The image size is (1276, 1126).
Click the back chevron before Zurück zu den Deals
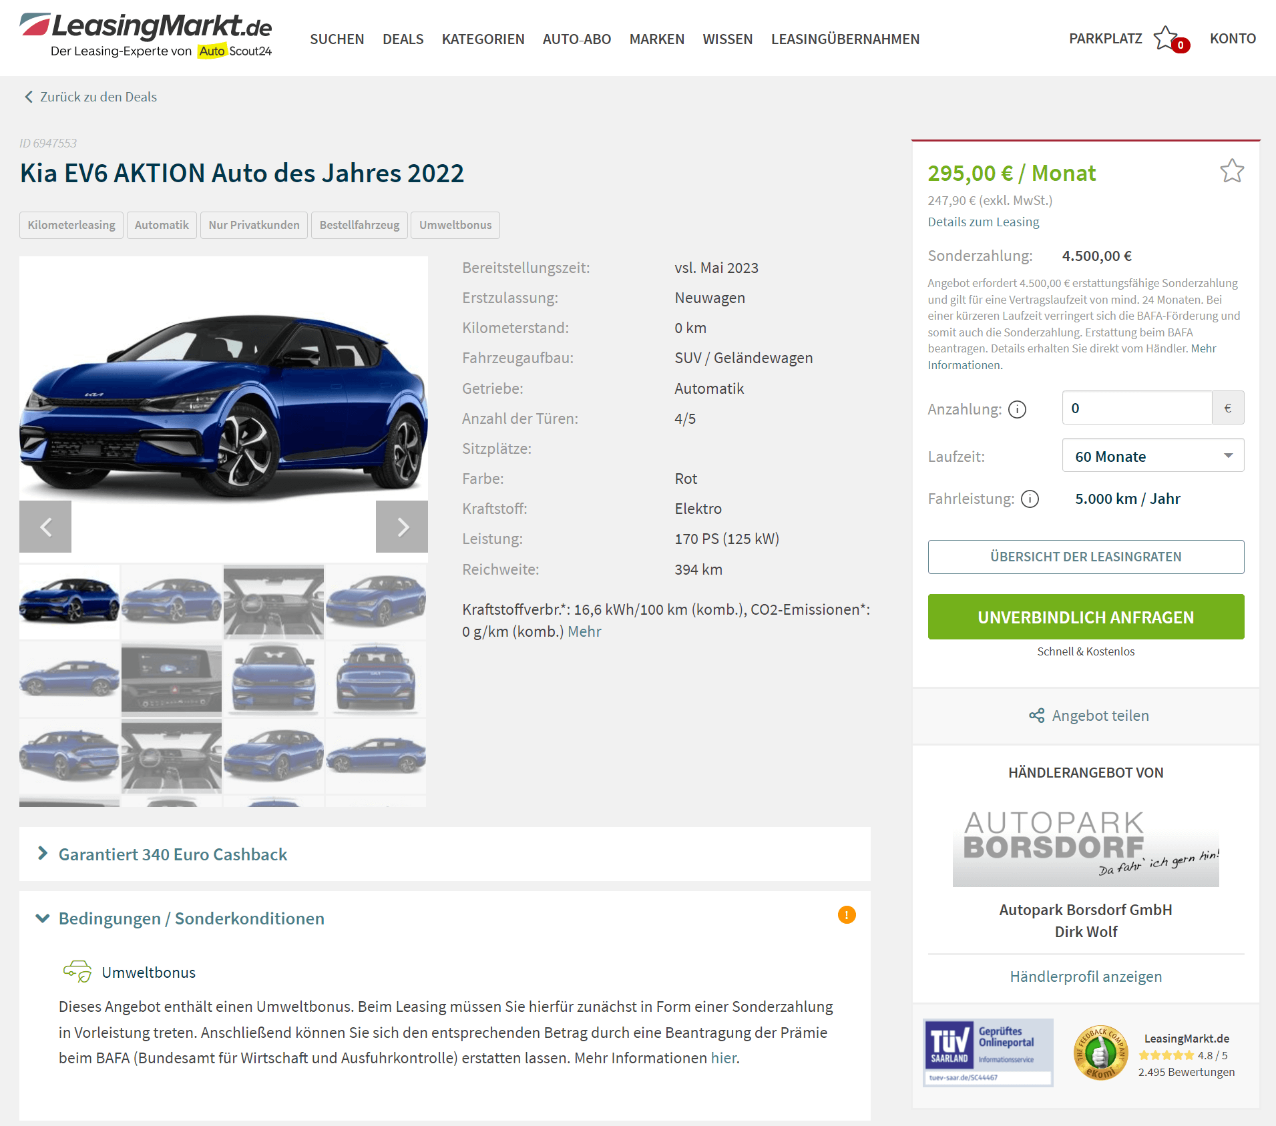[29, 97]
